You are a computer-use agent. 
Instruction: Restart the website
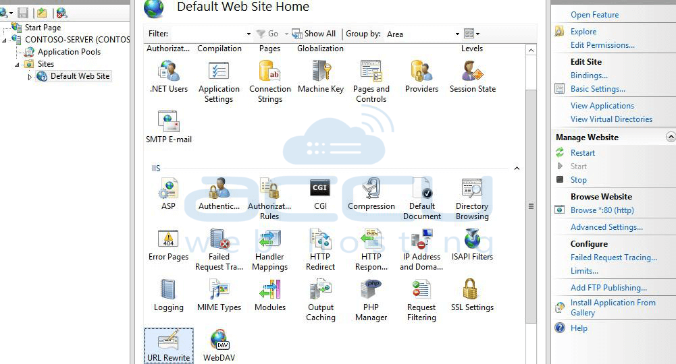pyautogui.click(x=582, y=153)
